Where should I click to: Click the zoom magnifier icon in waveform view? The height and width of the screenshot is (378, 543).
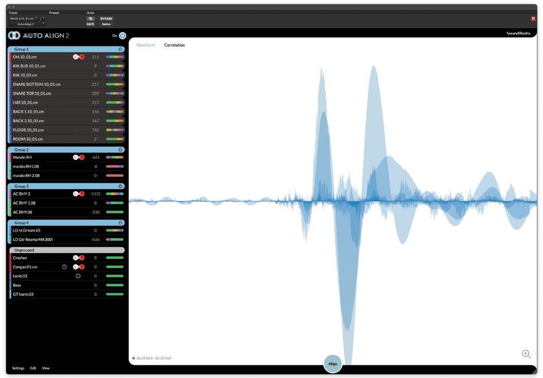click(x=526, y=354)
